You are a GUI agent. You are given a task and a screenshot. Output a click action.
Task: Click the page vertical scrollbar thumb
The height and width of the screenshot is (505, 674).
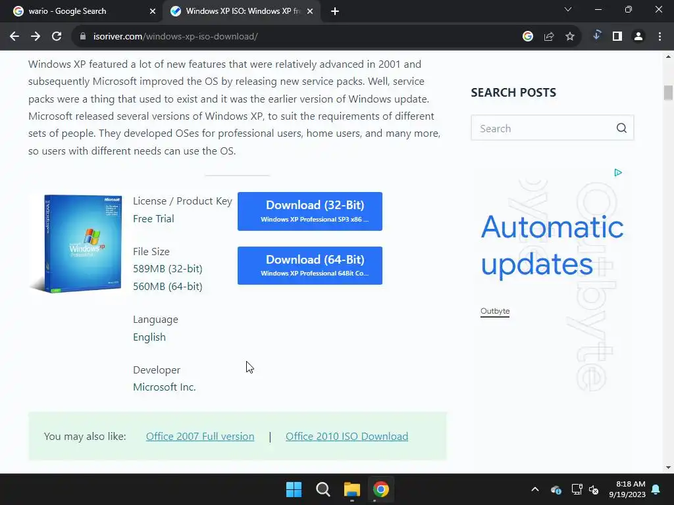coord(668,93)
